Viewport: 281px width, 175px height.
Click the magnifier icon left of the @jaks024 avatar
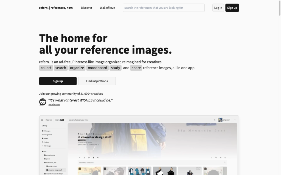pos(215,120)
